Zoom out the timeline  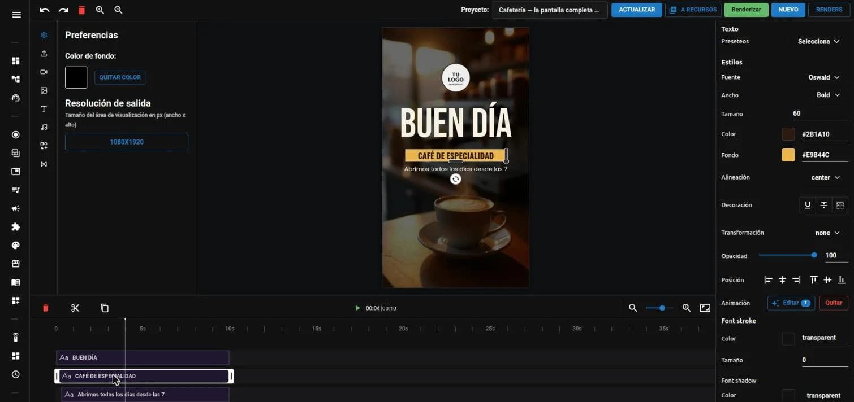click(x=633, y=308)
